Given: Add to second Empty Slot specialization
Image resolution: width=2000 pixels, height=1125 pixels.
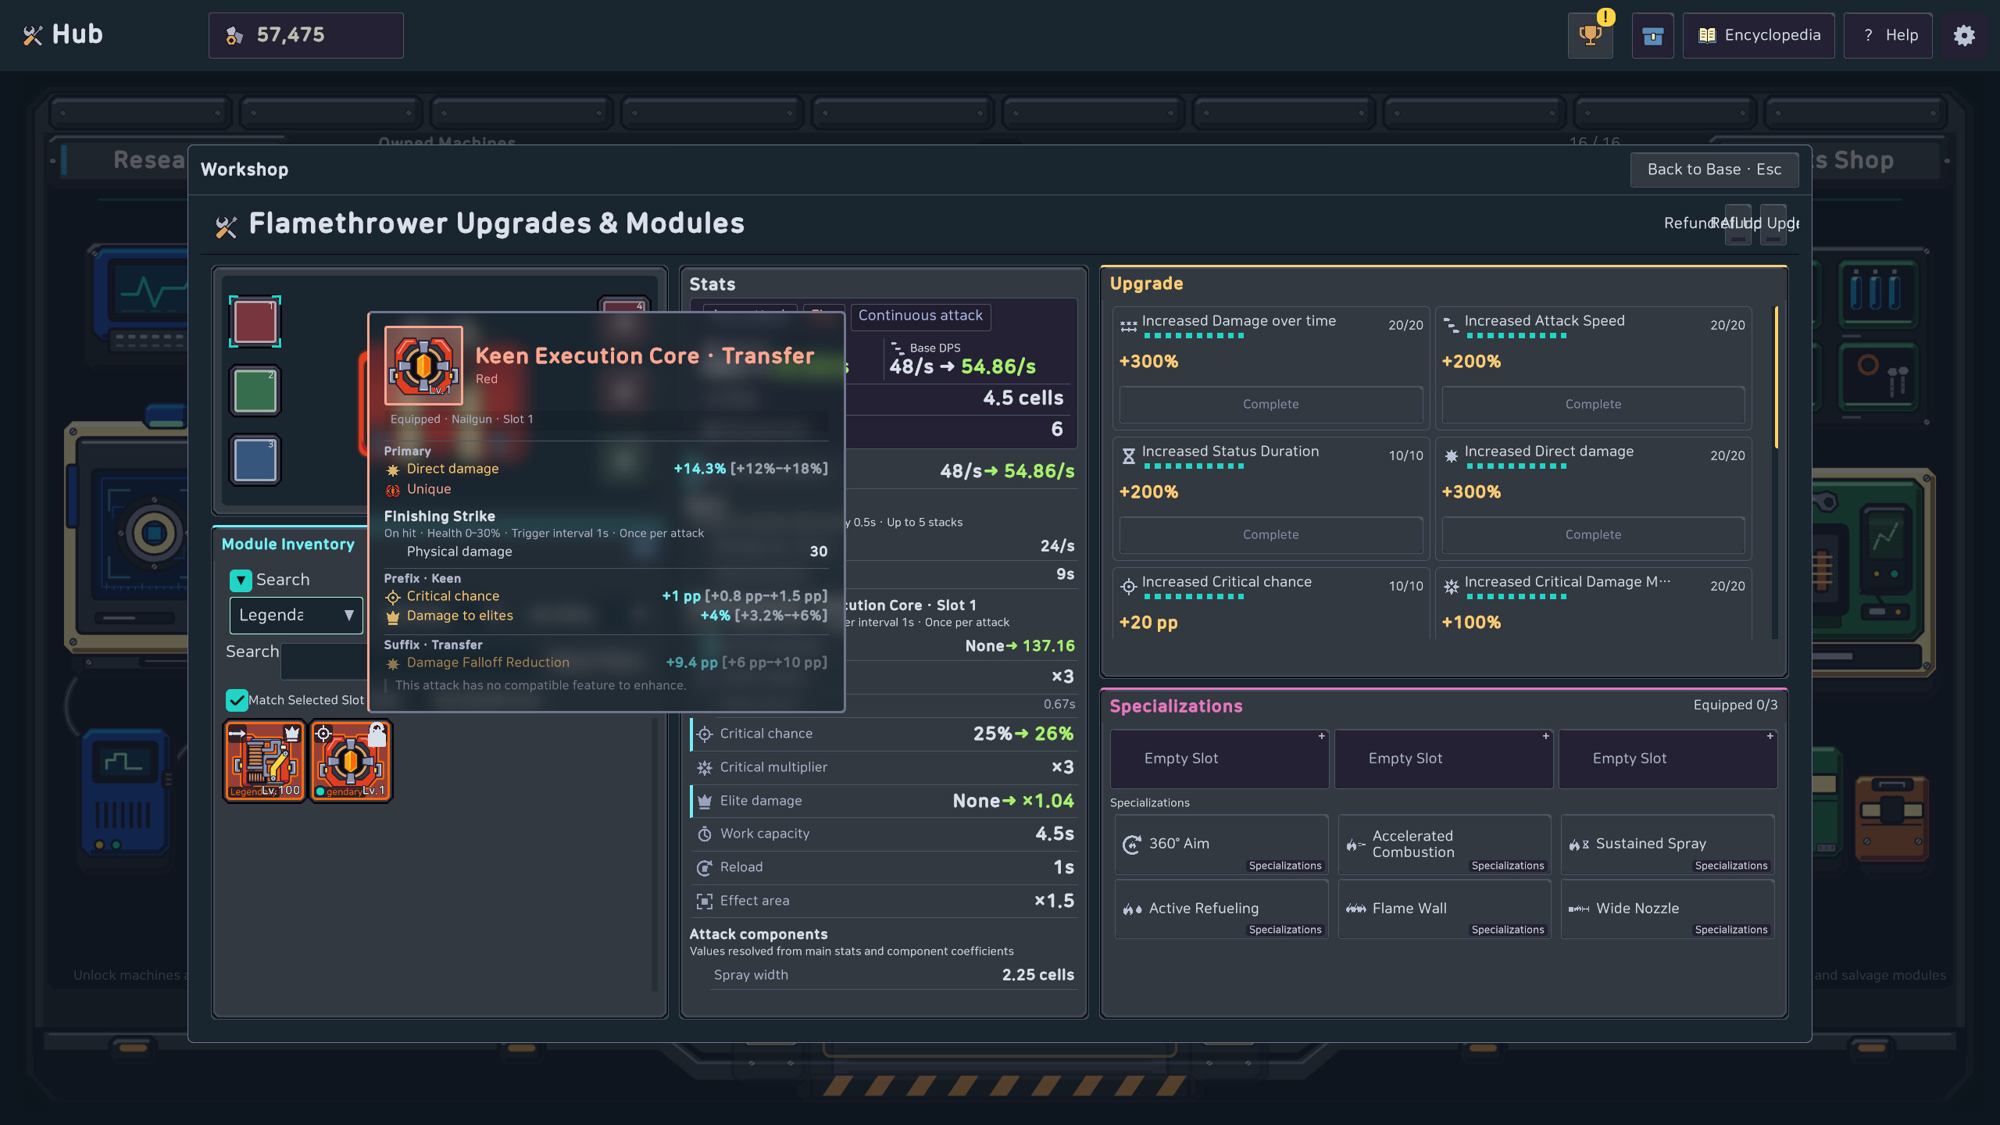Looking at the screenshot, I should pos(1444,759).
